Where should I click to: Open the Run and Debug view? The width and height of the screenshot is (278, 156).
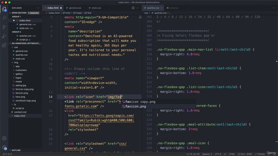click(4, 36)
